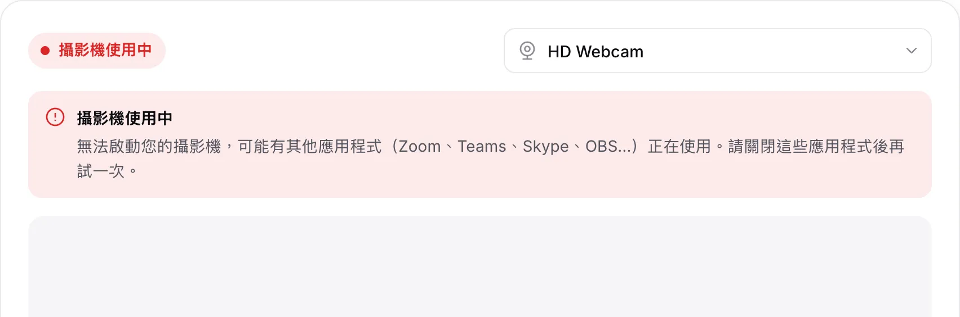Click the word "Zoom" in the error message
This screenshot has width=960, height=317.
pyautogui.click(x=420, y=146)
